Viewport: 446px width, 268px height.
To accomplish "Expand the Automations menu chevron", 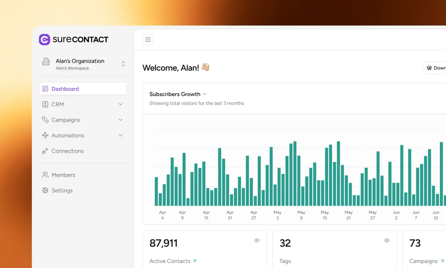I will click(x=121, y=135).
